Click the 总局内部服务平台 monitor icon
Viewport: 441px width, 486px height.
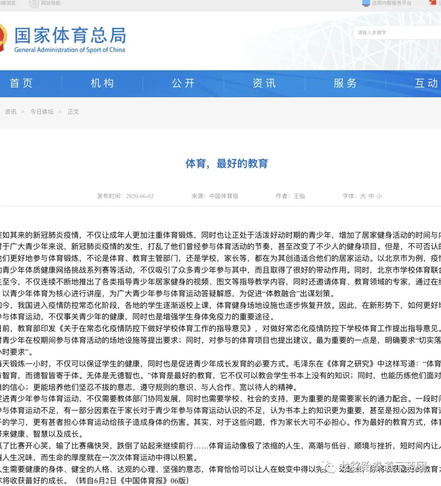pos(366,3)
